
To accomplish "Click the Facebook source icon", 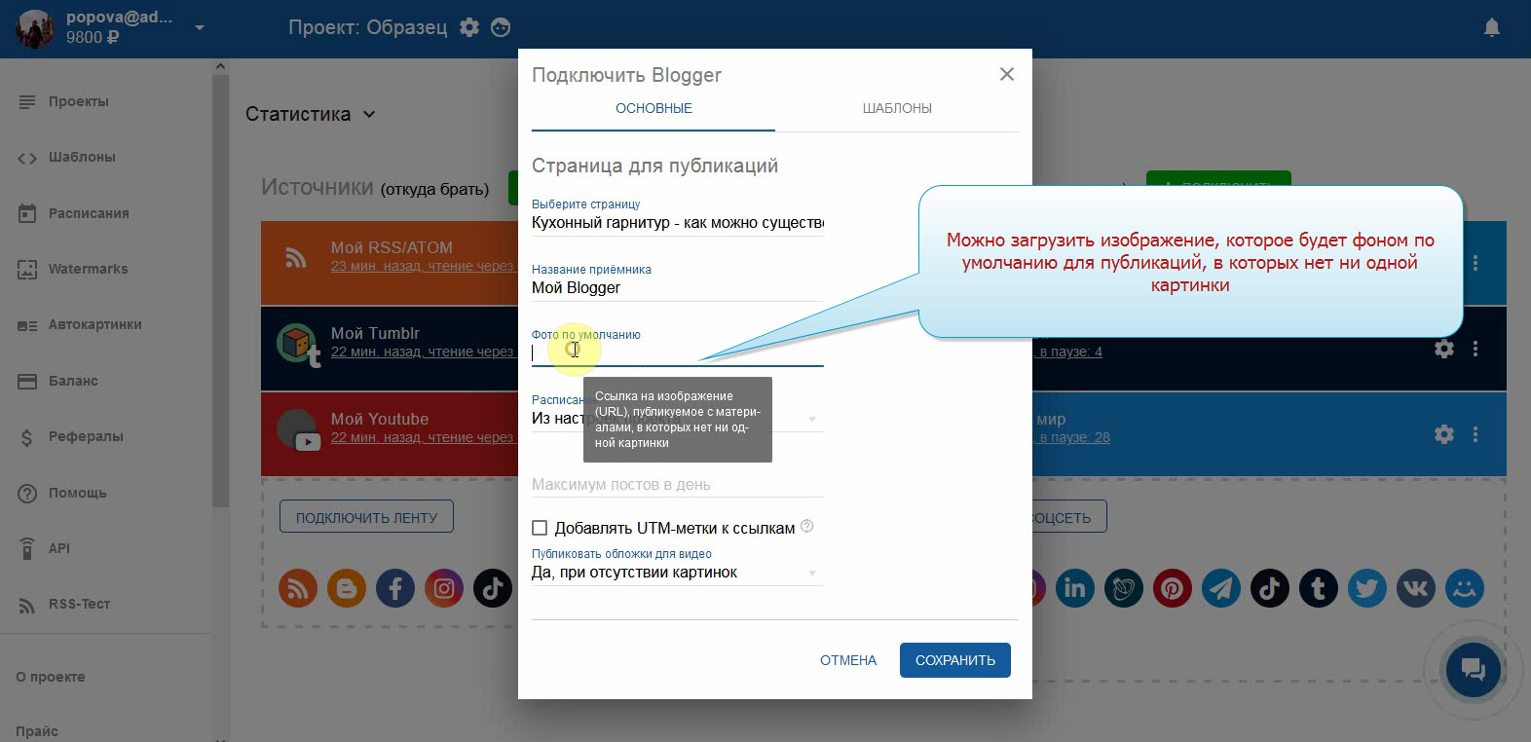I will click(x=394, y=588).
